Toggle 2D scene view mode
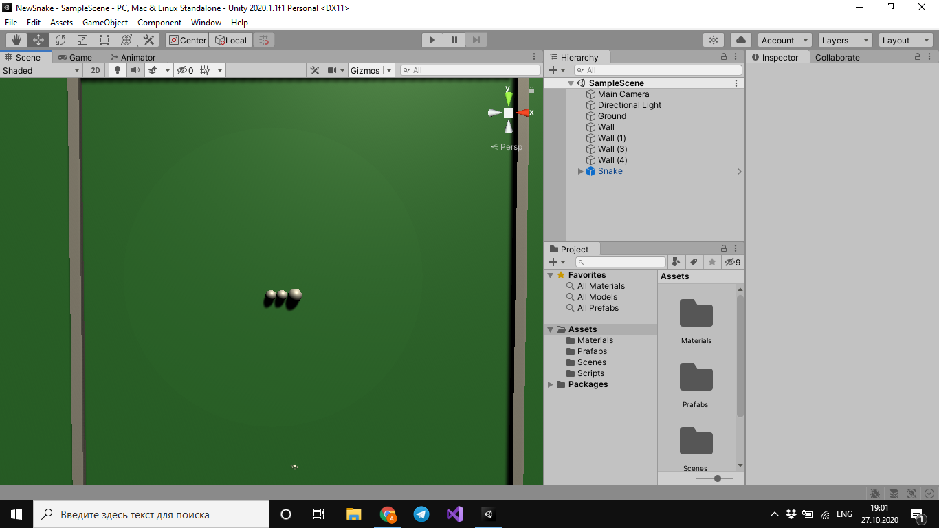Viewport: 939px width, 528px height. coord(96,70)
